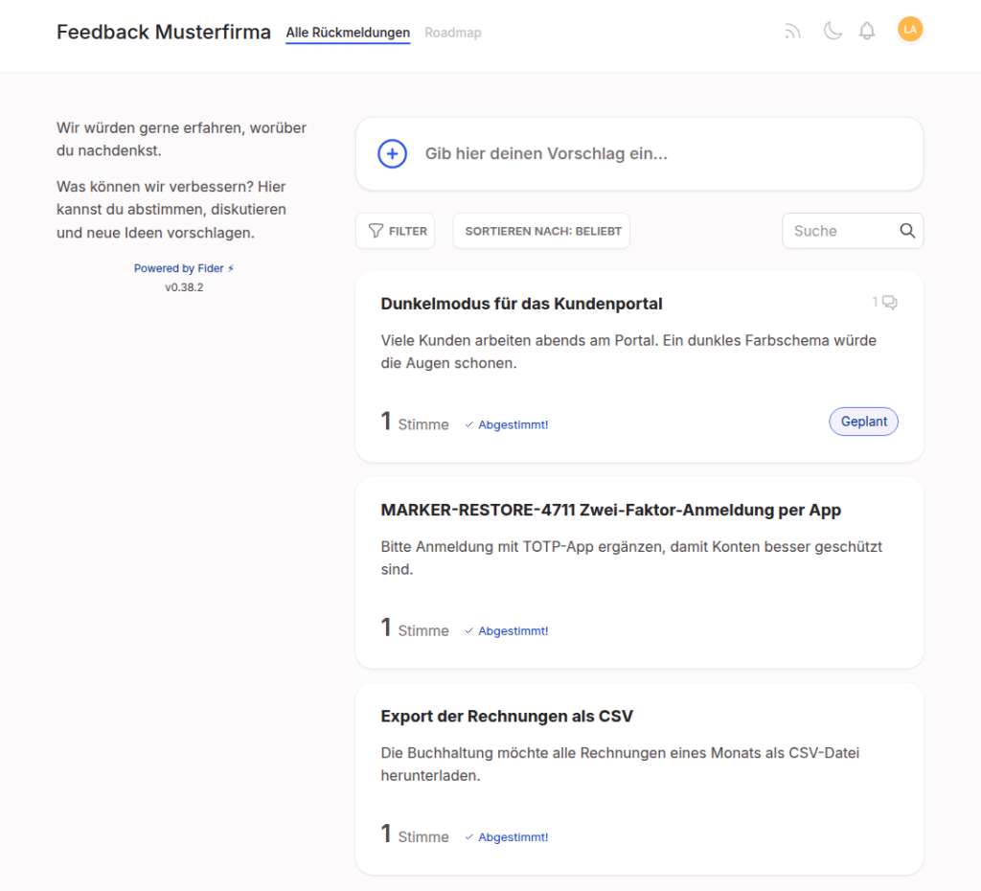981x891 pixels.
Task: Open the LA user avatar menu
Action: pos(910,30)
